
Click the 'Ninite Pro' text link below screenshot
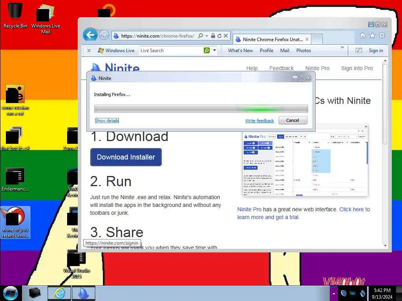tap(249, 209)
